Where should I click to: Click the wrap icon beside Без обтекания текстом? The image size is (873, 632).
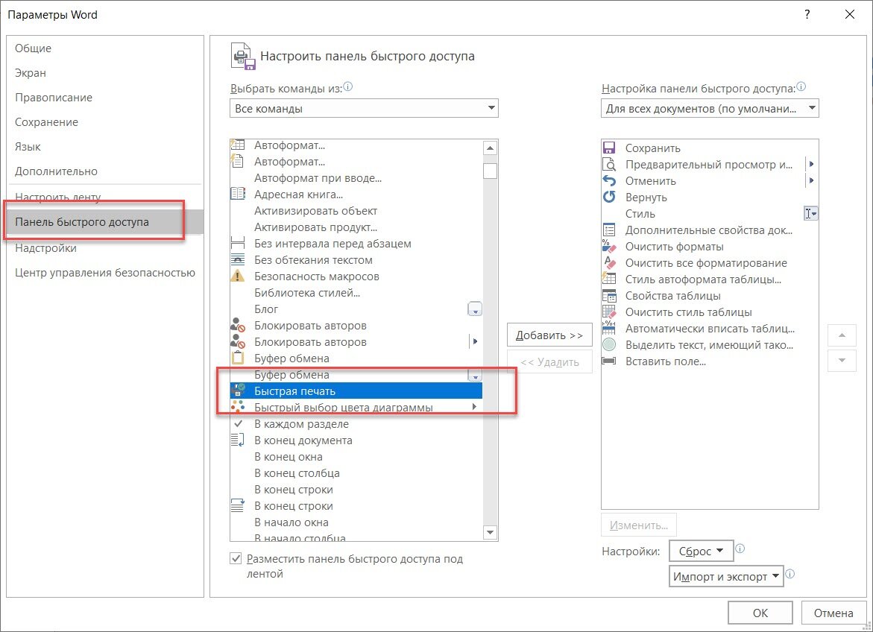coord(238,259)
